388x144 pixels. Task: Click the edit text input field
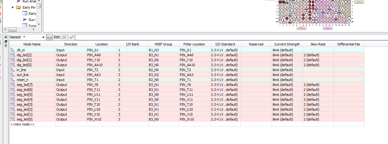[229, 37]
